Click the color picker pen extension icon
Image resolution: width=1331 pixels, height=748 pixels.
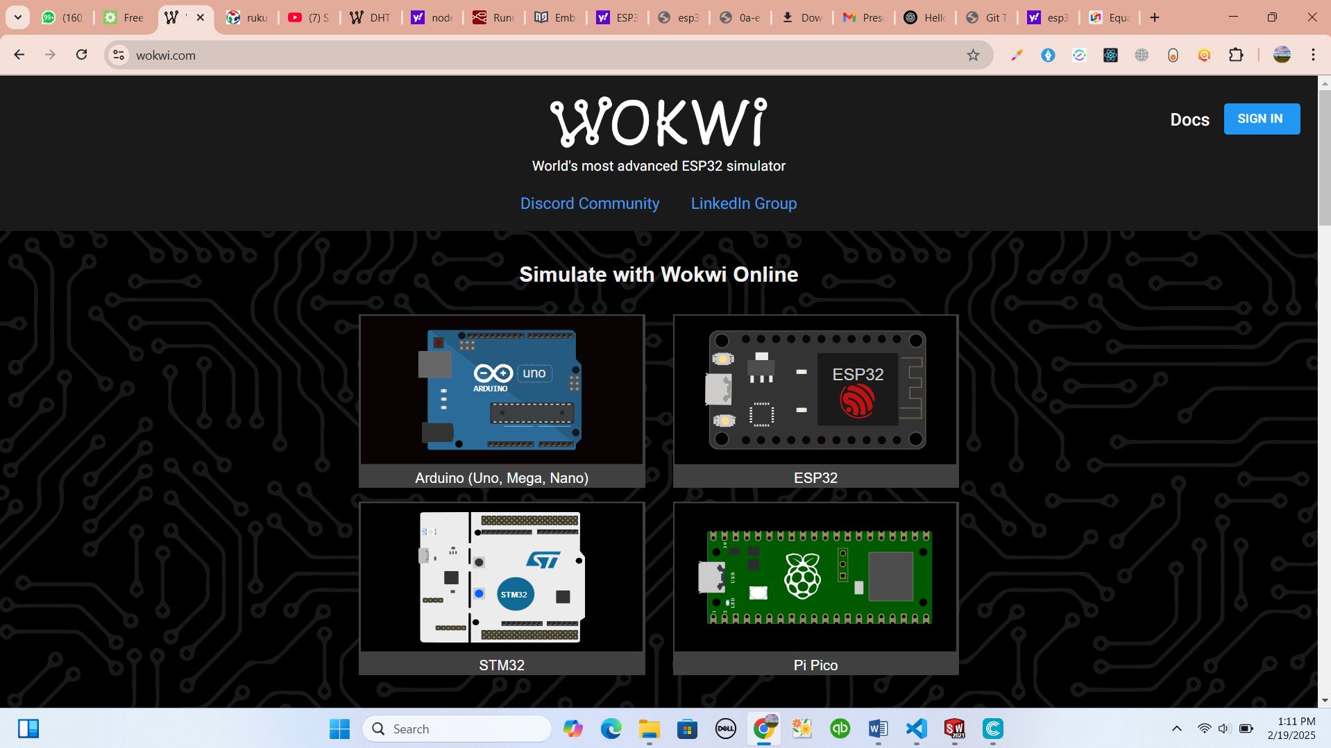click(1017, 55)
